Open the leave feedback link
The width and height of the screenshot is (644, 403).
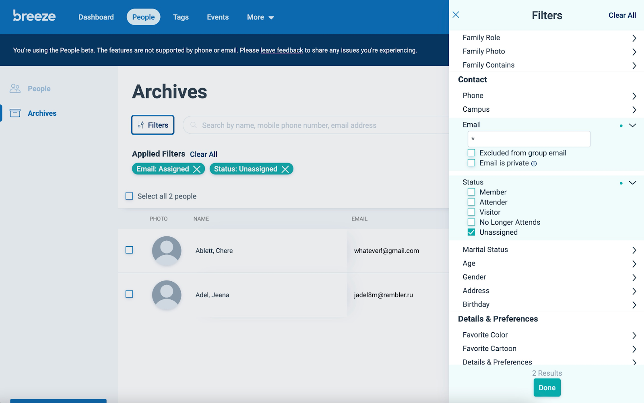(282, 50)
